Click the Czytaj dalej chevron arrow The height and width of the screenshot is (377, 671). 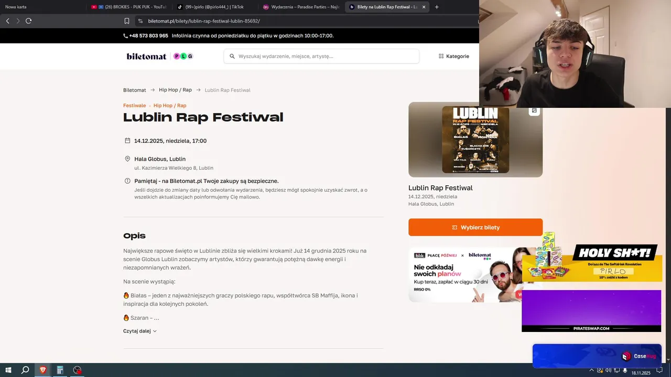pos(155,331)
